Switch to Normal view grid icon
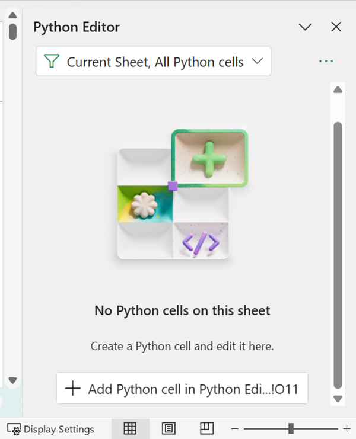356x439 pixels. coord(129,428)
